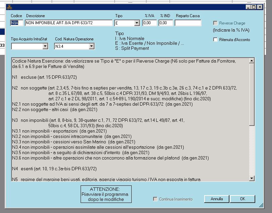This screenshot has width=272, height=213.
Task: Close the dialog with X button
Action: [260, 7]
